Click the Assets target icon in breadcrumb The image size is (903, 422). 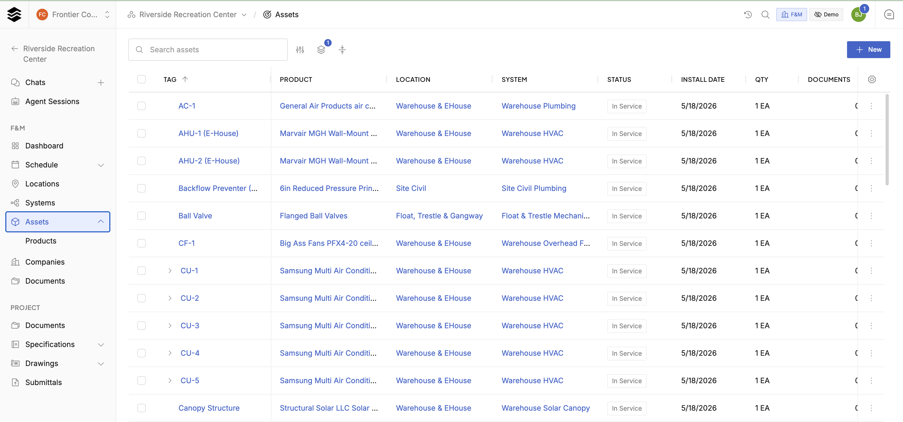267,14
